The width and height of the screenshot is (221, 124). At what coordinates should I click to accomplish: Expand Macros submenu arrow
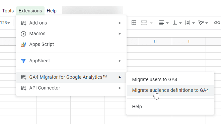(120, 34)
